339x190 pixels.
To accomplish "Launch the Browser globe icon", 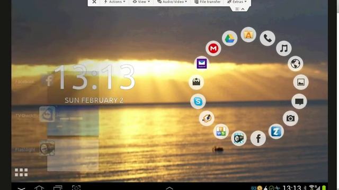I will click(x=296, y=63).
